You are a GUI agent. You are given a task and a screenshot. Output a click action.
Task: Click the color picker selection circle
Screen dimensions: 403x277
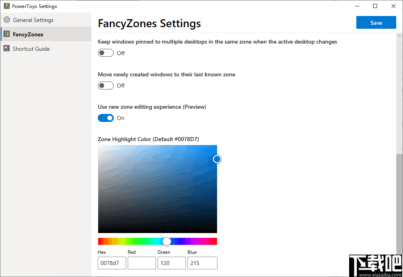(217, 159)
